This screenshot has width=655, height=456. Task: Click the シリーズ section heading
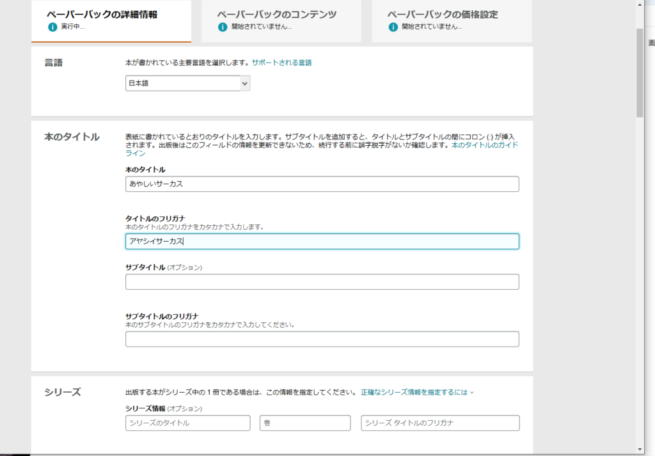[63, 392]
